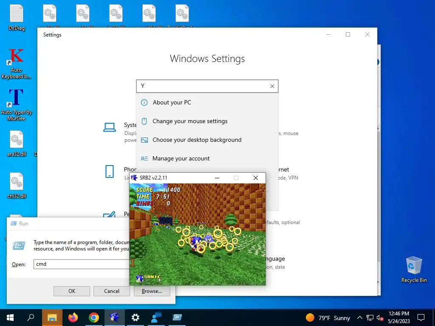Open the DxDiag desktop file

[x=17, y=17]
